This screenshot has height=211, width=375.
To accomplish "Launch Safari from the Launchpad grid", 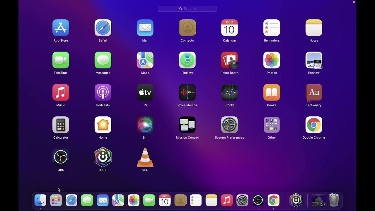I will point(103,28).
